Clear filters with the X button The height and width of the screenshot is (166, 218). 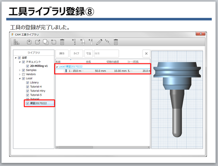146,53
